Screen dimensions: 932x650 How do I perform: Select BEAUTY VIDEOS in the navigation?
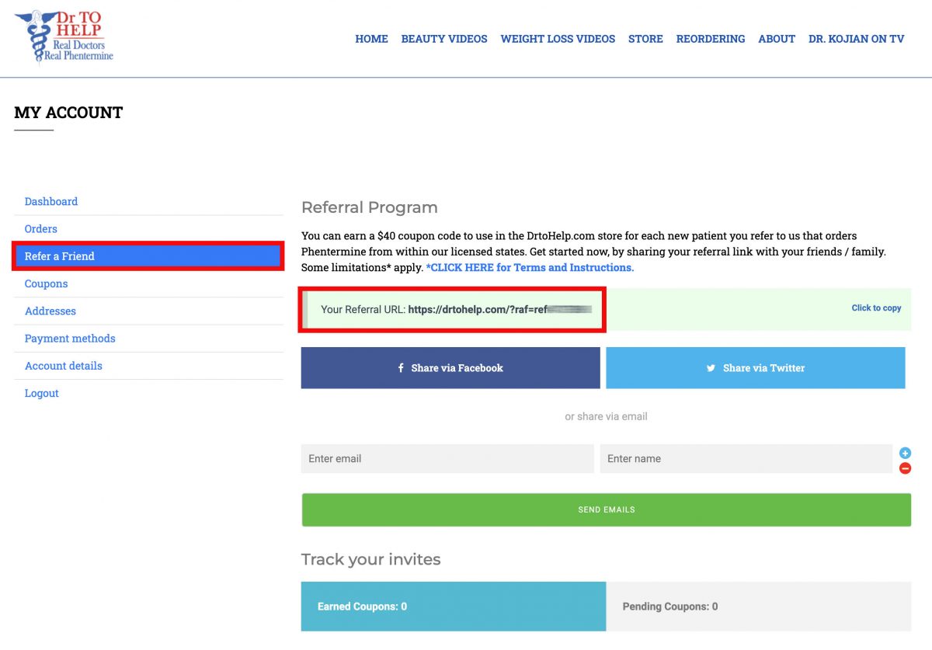click(x=444, y=39)
